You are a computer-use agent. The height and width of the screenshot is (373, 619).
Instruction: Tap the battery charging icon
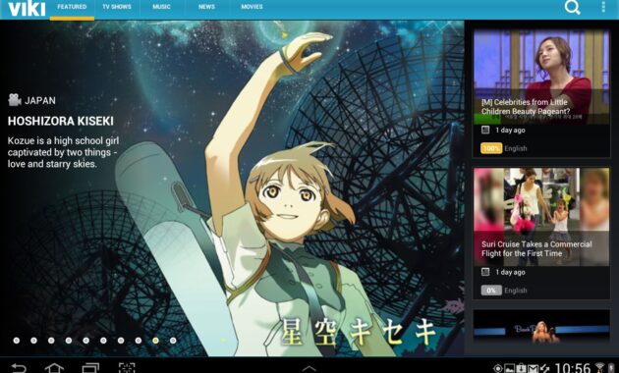coord(611,369)
